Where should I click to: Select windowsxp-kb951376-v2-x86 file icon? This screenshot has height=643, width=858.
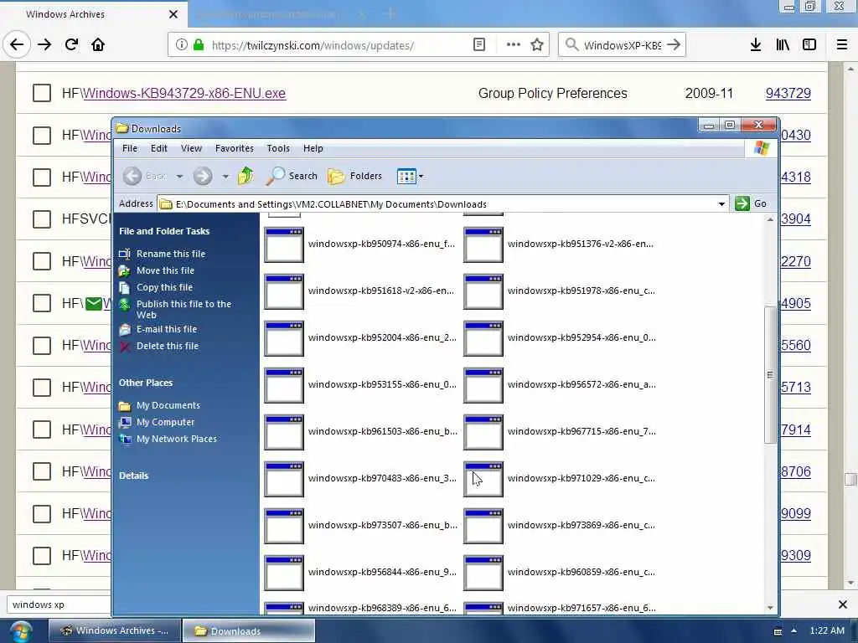483,244
